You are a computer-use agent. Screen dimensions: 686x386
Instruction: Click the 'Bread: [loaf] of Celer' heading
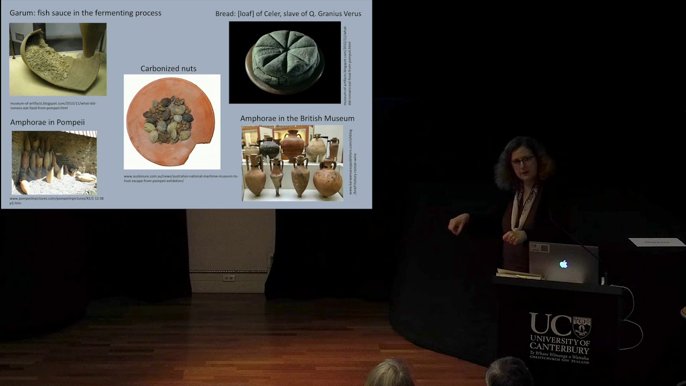(x=288, y=14)
